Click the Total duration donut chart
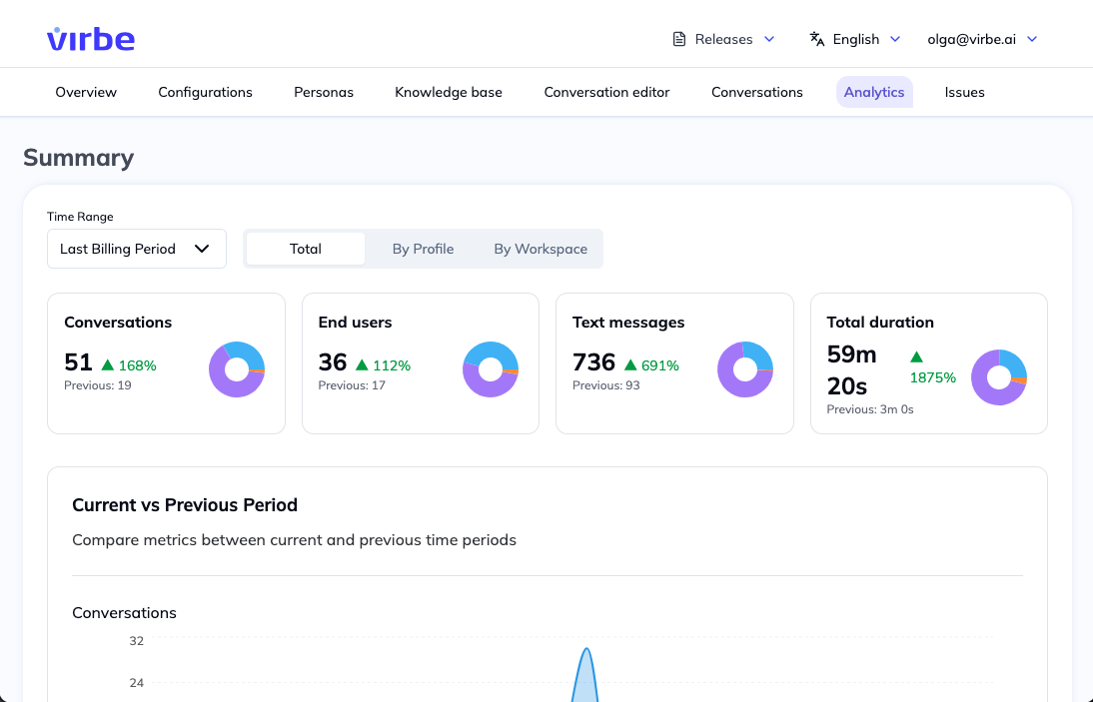Image resolution: width=1093 pixels, height=702 pixels. coord(999,377)
